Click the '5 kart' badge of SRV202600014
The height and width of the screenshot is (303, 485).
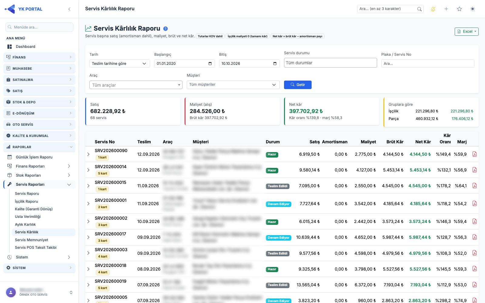(103, 174)
